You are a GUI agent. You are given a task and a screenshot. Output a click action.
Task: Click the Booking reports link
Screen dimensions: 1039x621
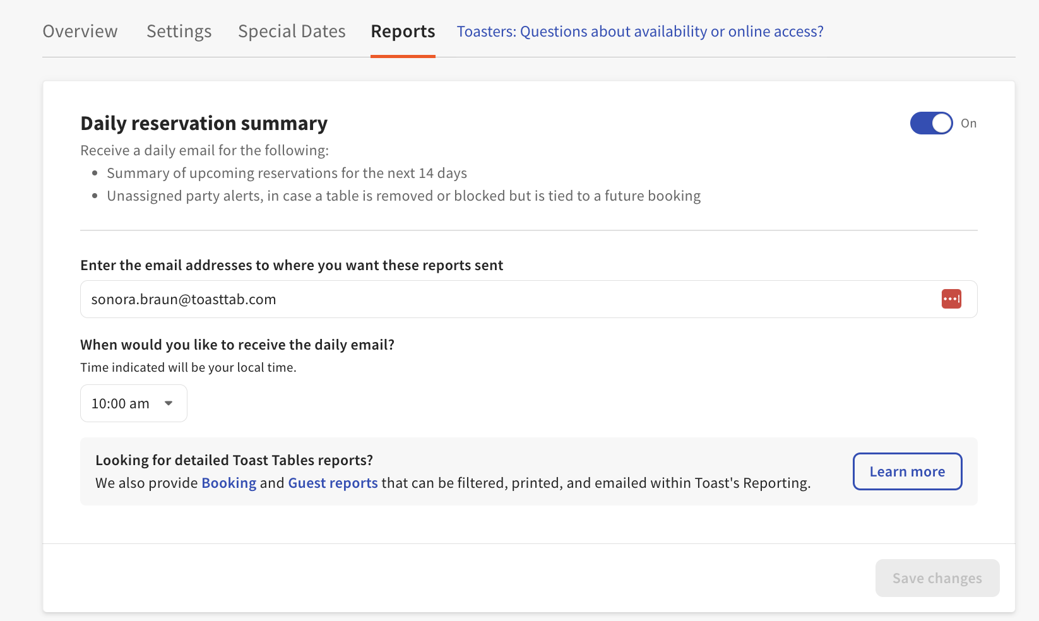[x=229, y=483]
